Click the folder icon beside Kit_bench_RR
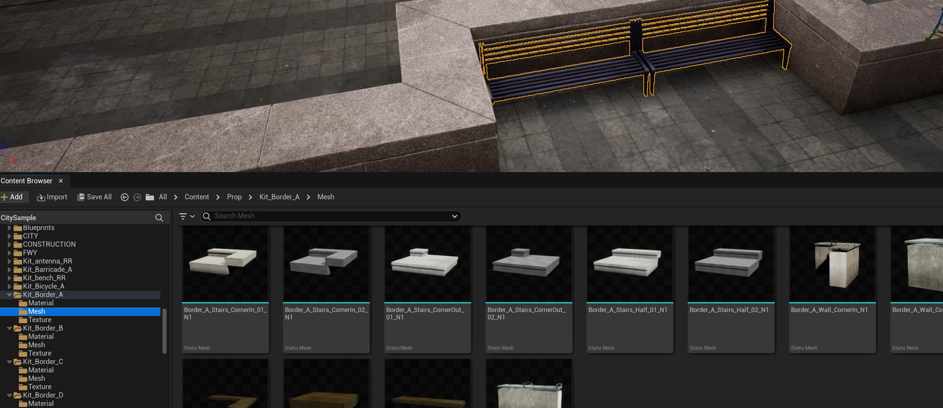 (x=18, y=278)
